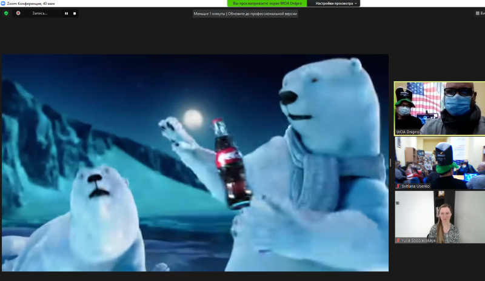Click the Запись recording label

[40, 13]
